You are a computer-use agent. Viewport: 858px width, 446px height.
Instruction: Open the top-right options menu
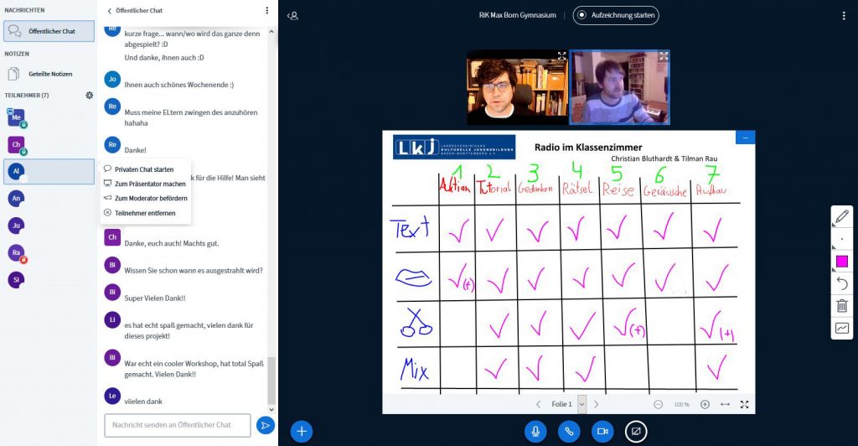point(844,15)
